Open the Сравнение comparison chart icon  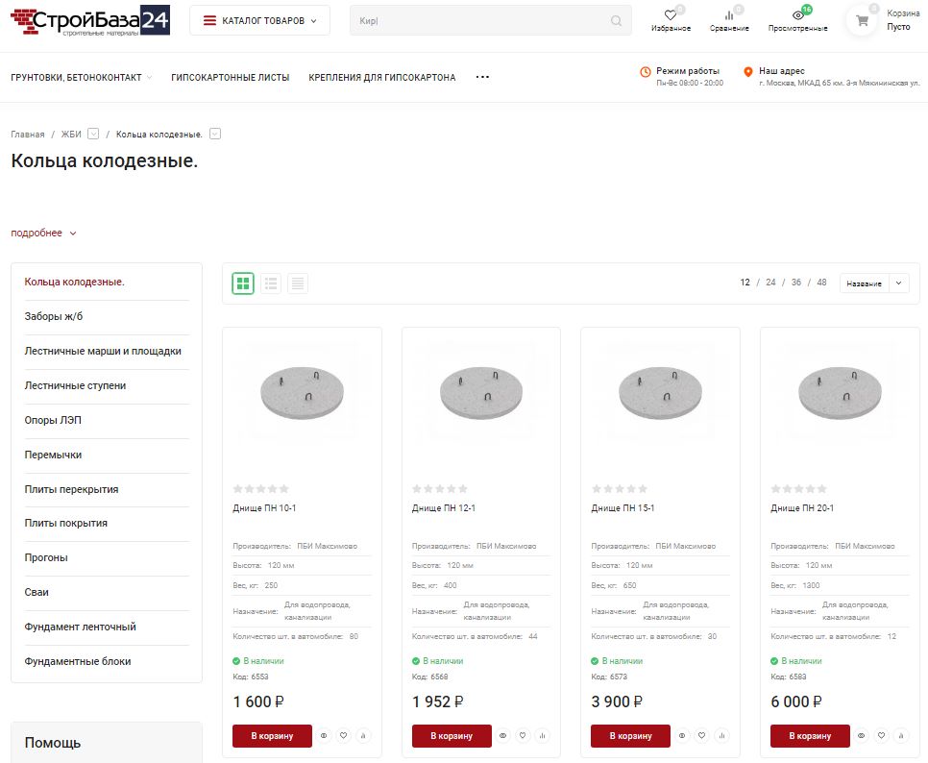click(729, 15)
